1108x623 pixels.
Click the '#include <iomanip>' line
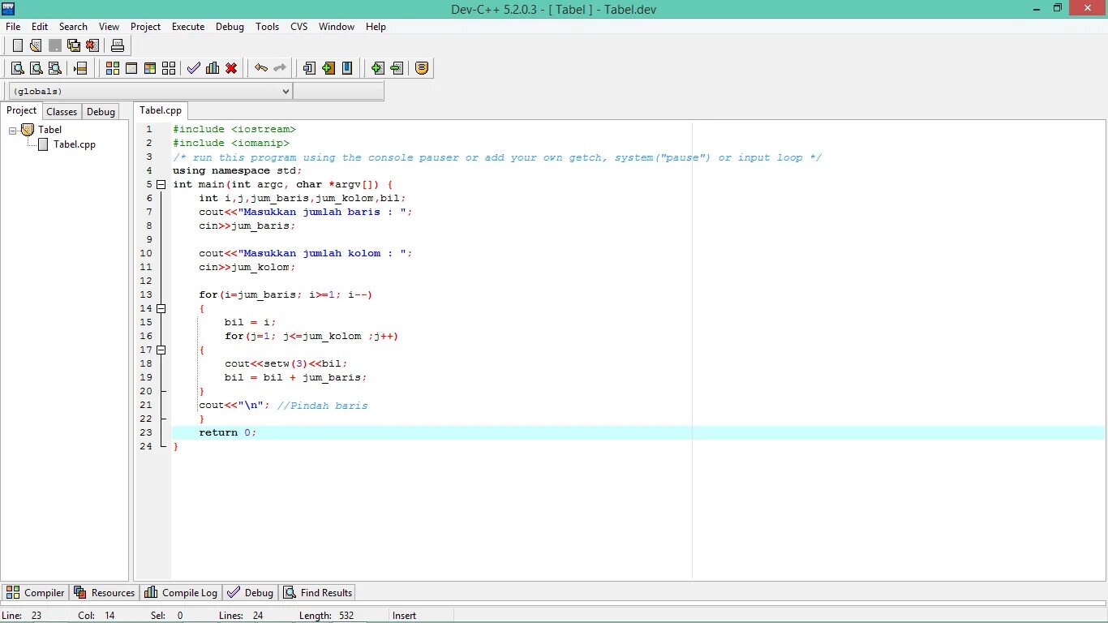point(231,143)
